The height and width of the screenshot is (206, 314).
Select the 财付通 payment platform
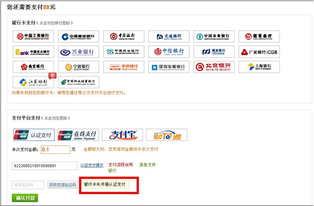pyautogui.click(x=166, y=135)
